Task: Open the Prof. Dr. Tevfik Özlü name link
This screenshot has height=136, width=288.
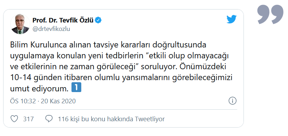Action: coord(63,20)
